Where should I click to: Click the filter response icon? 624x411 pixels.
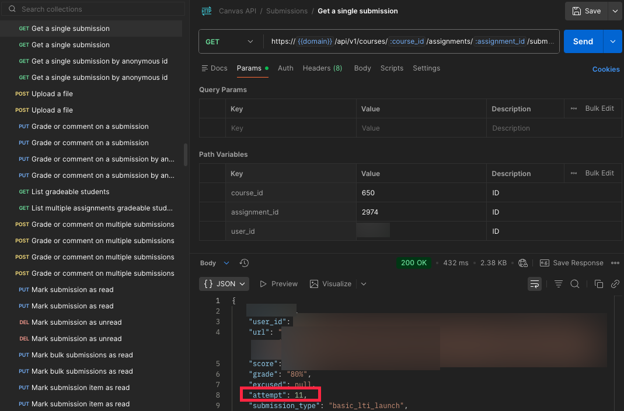coord(559,284)
